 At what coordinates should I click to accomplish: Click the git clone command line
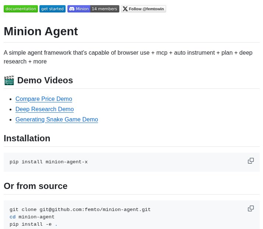[80, 210]
